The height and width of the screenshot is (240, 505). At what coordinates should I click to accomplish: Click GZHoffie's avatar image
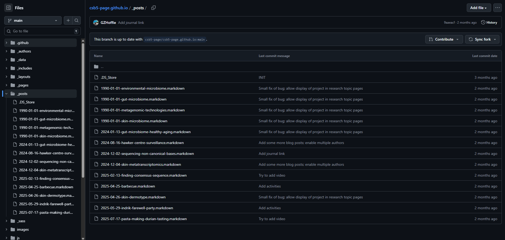[96, 23]
